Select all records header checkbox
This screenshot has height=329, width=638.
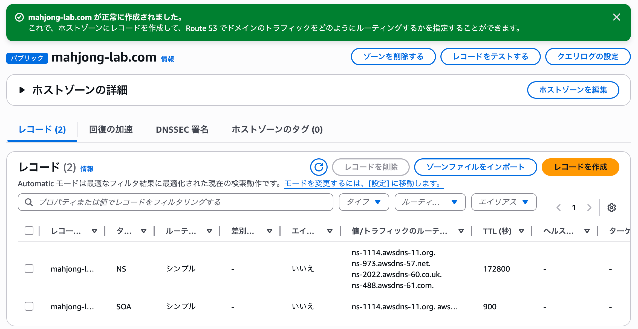click(x=29, y=231)
